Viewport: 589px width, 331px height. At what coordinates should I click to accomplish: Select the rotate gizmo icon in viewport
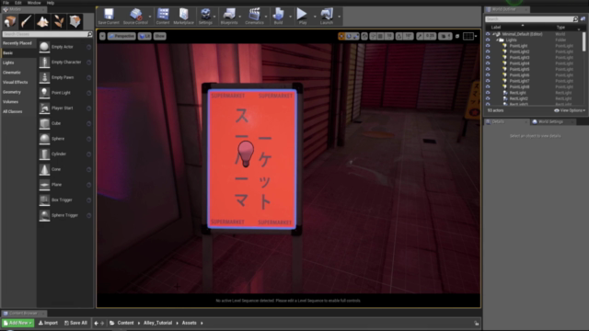click(349, 36)
